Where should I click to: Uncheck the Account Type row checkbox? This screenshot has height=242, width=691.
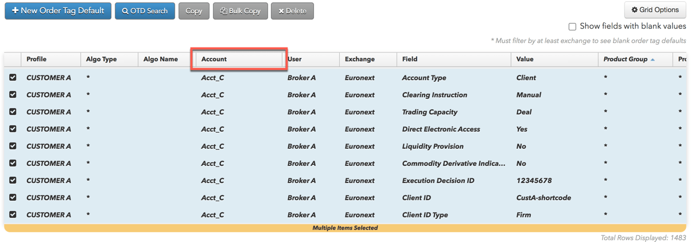click(13, 77)
